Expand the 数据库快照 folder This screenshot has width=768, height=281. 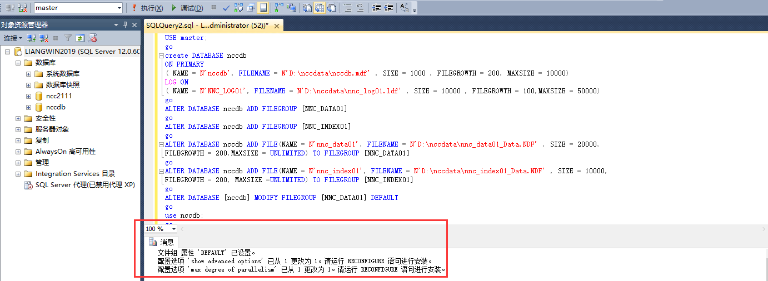[28, 85]
